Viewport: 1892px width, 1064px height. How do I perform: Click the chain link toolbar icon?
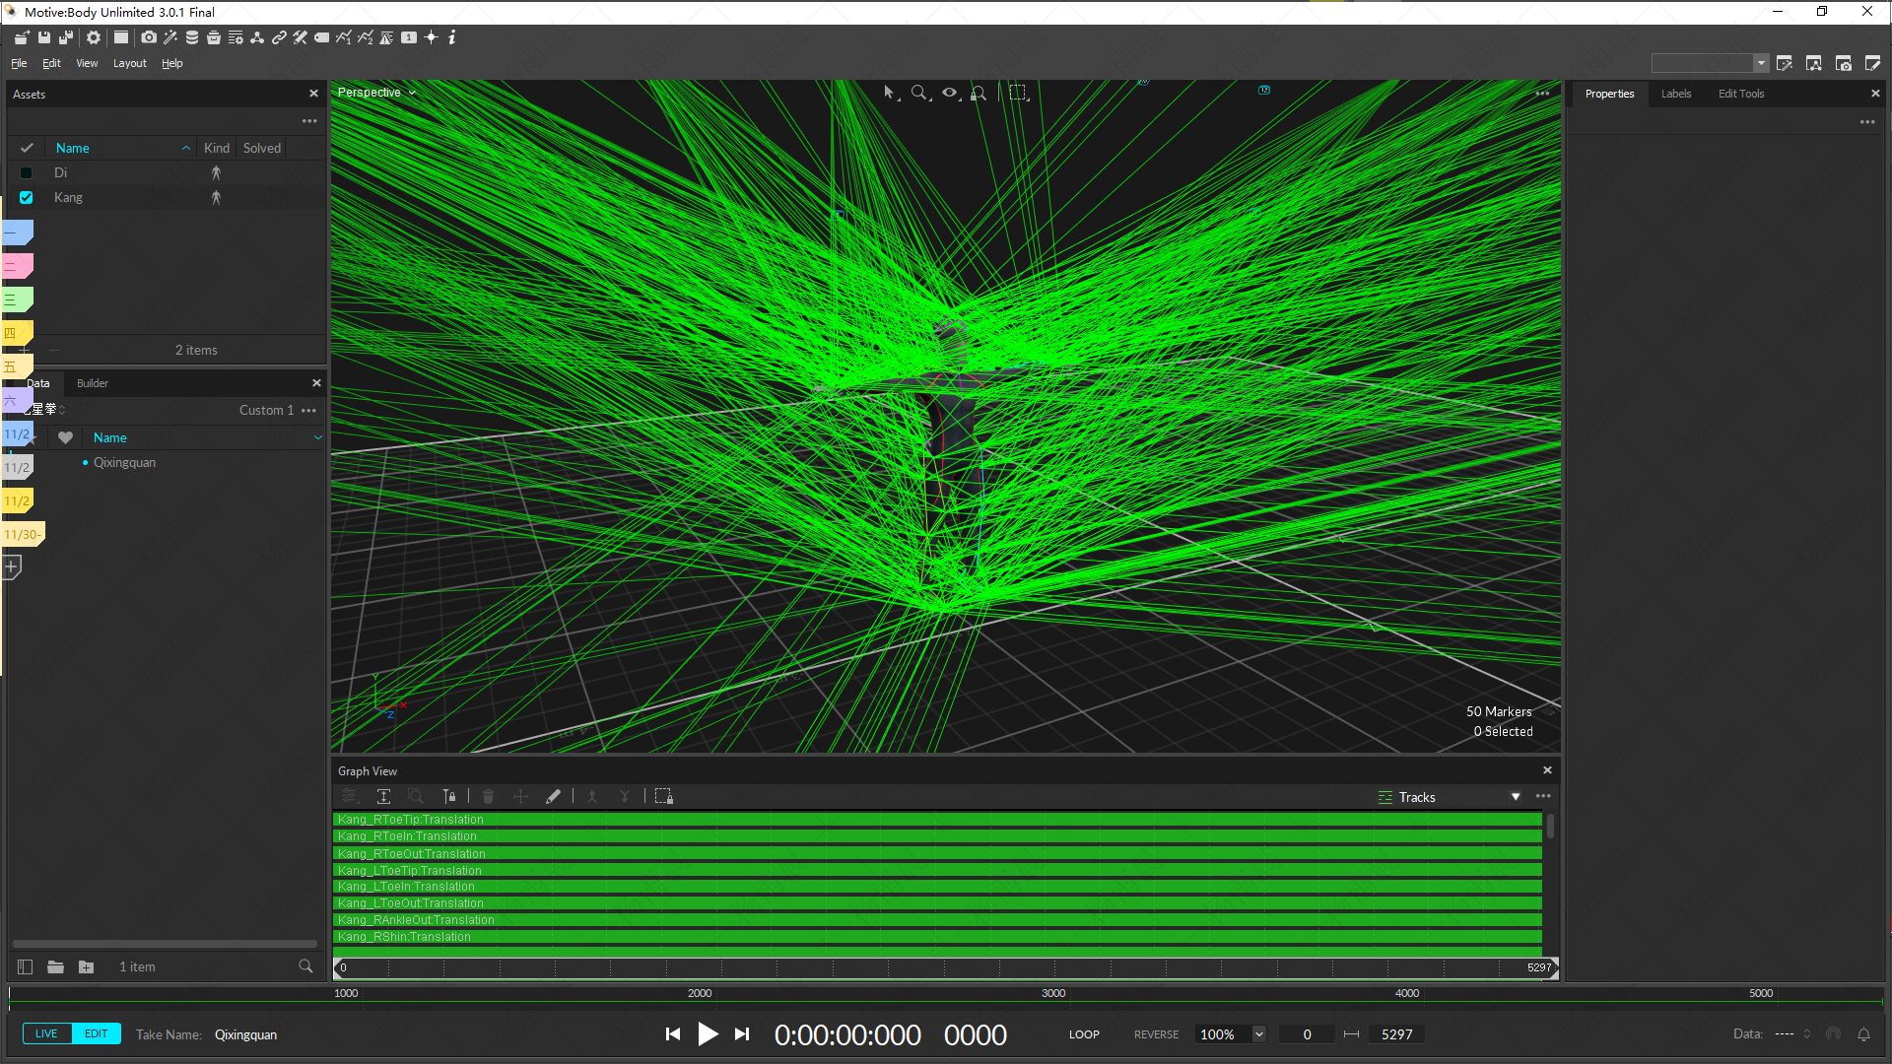pos(279,37)
